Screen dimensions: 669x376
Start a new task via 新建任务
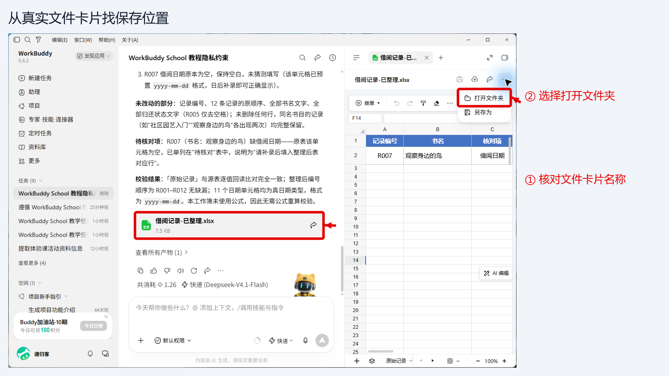tap(35, 78)
